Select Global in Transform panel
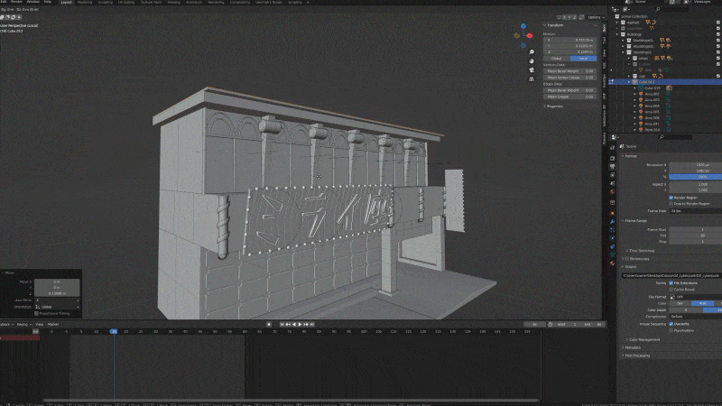Image resolution: width=722 pixels, height=406 pixels. point(557,58)
